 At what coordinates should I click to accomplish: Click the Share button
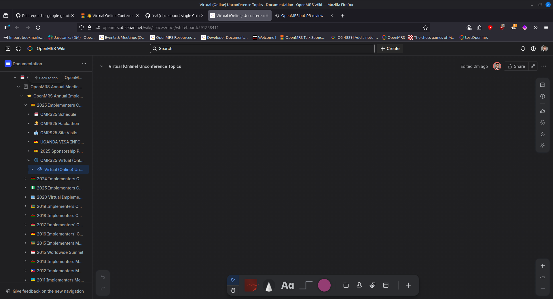(x=516, y=66)
